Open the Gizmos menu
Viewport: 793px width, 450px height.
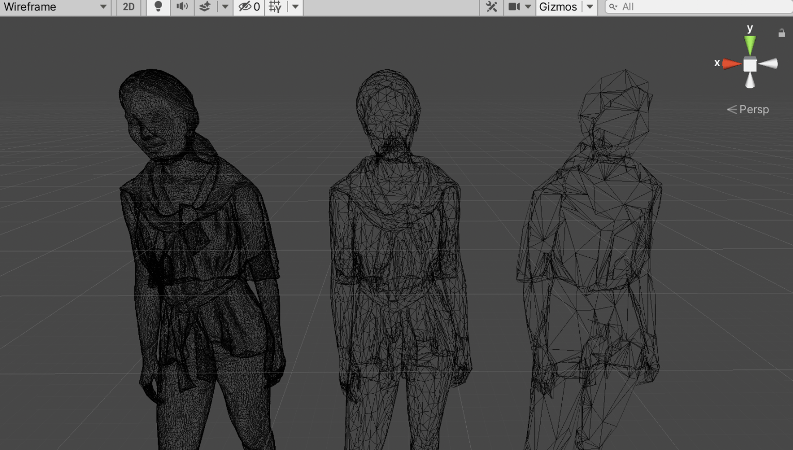(x=558, y=7)
